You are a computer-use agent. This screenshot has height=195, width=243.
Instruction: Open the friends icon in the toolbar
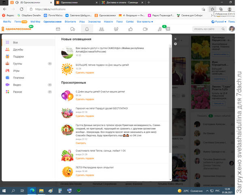(x=102, y=29)
